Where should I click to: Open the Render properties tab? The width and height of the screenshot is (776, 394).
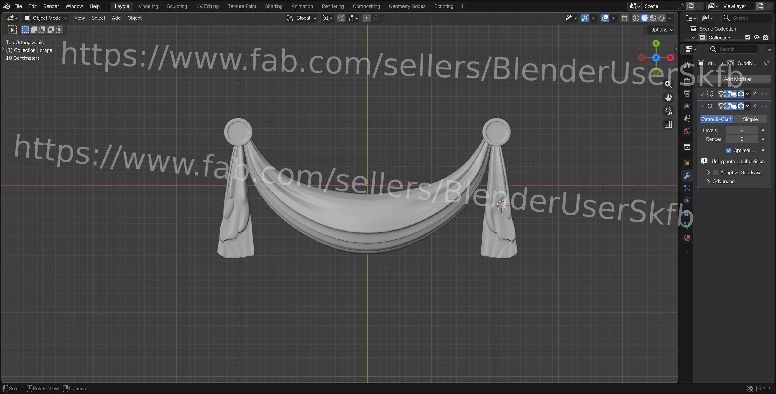[687, 81]
